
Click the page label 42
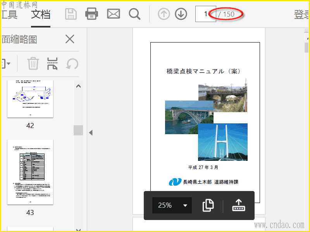pos(30,126)
